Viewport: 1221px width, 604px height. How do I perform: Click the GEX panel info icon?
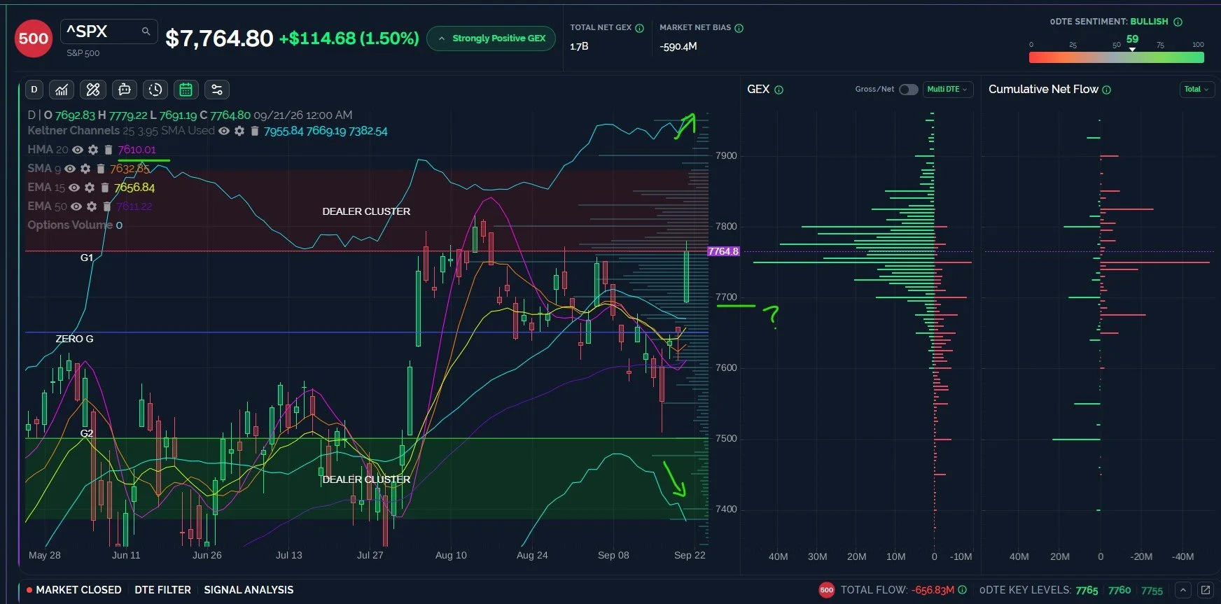point(779,90)
